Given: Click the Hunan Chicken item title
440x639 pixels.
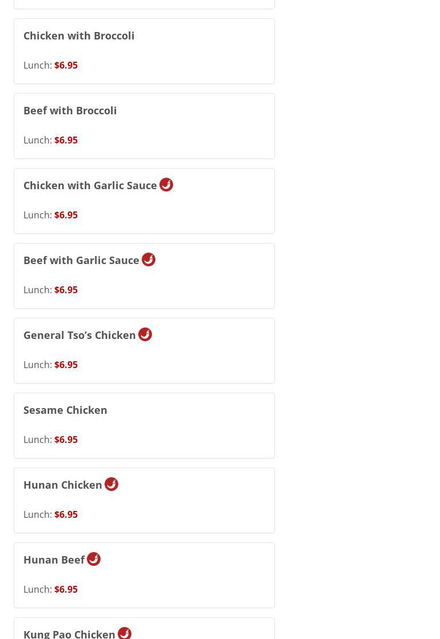Looking at the screenshot, I should 62,485.
